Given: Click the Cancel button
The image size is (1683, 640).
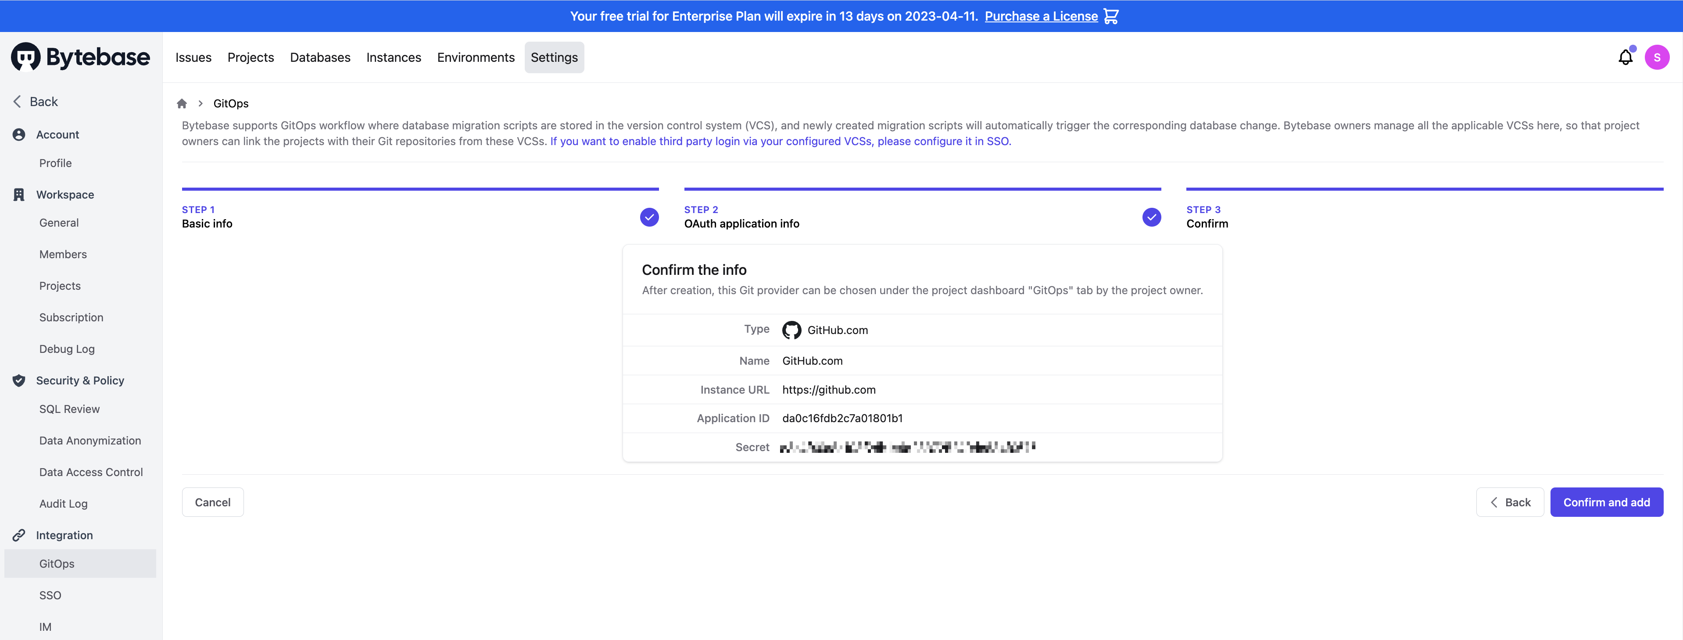Looking at the screenshot, I should [212, 502].
